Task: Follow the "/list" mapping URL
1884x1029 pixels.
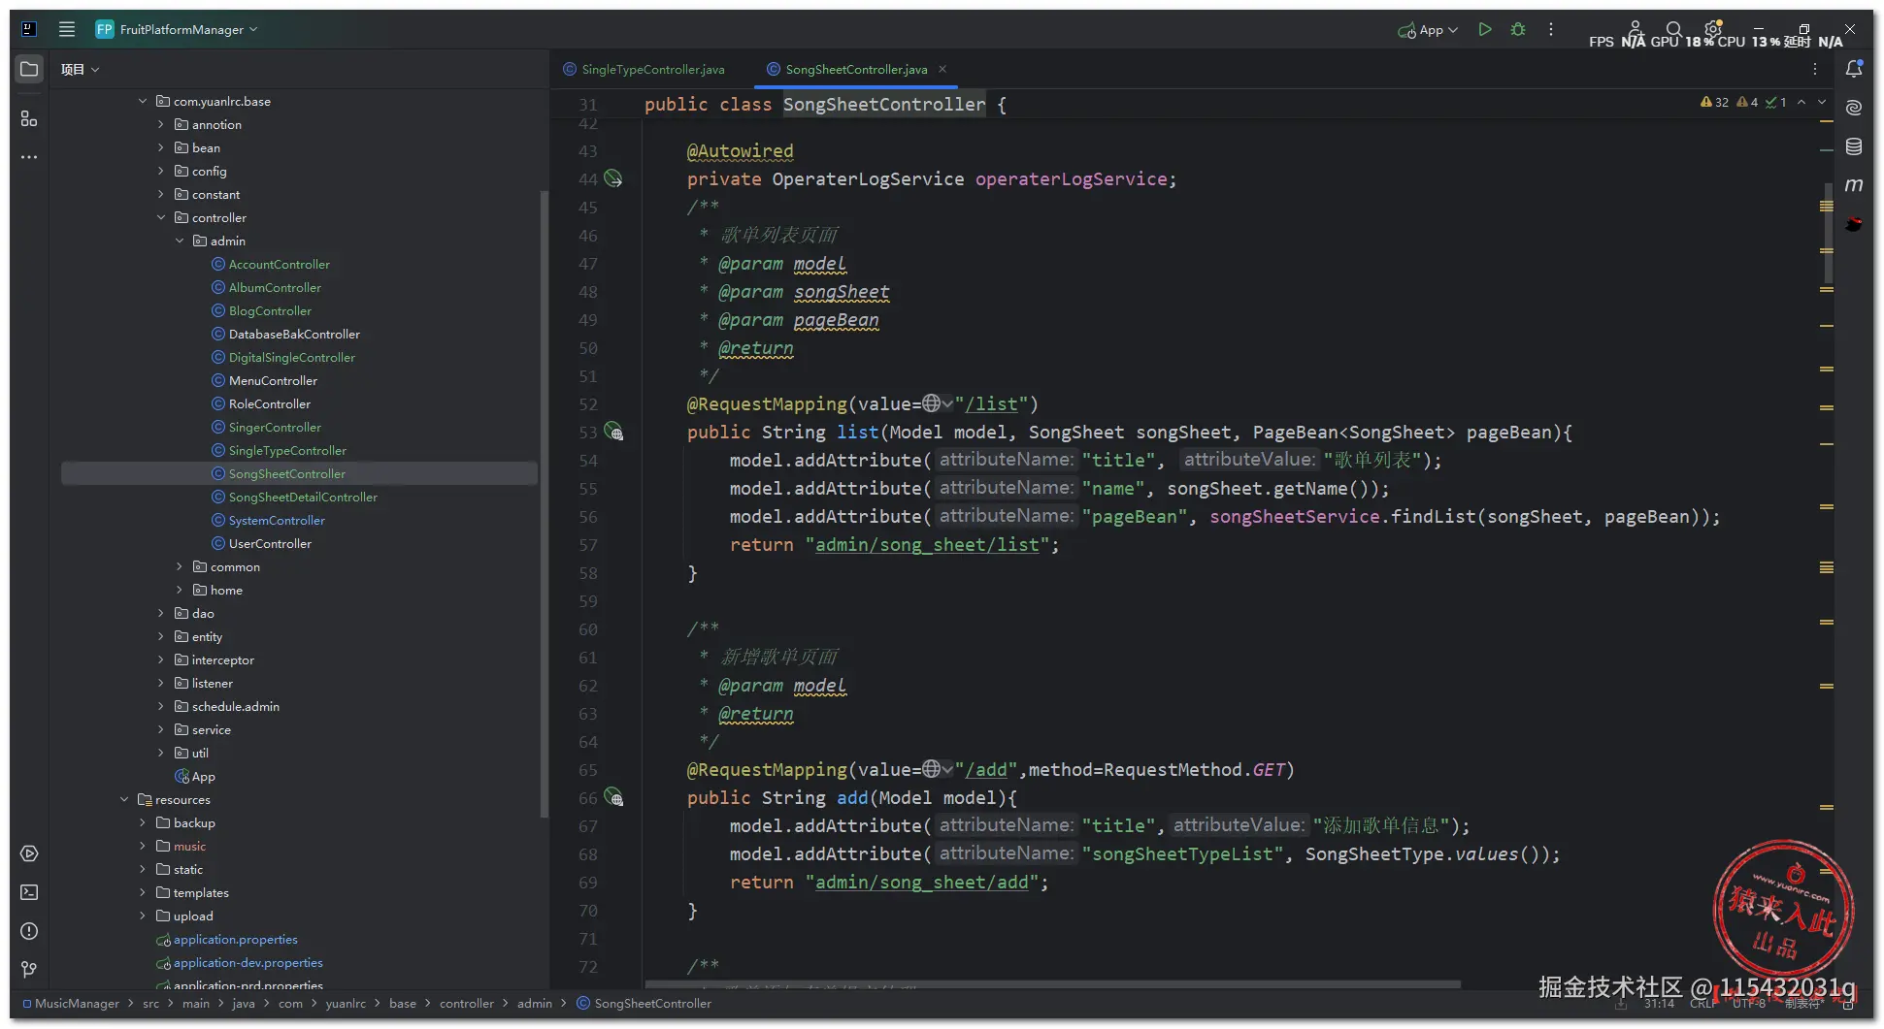Action: pyautogui.click(x=992, y=403)
